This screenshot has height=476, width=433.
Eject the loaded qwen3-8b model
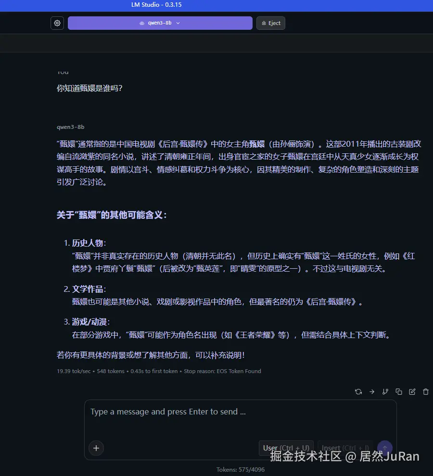click(x=270, y=23)
